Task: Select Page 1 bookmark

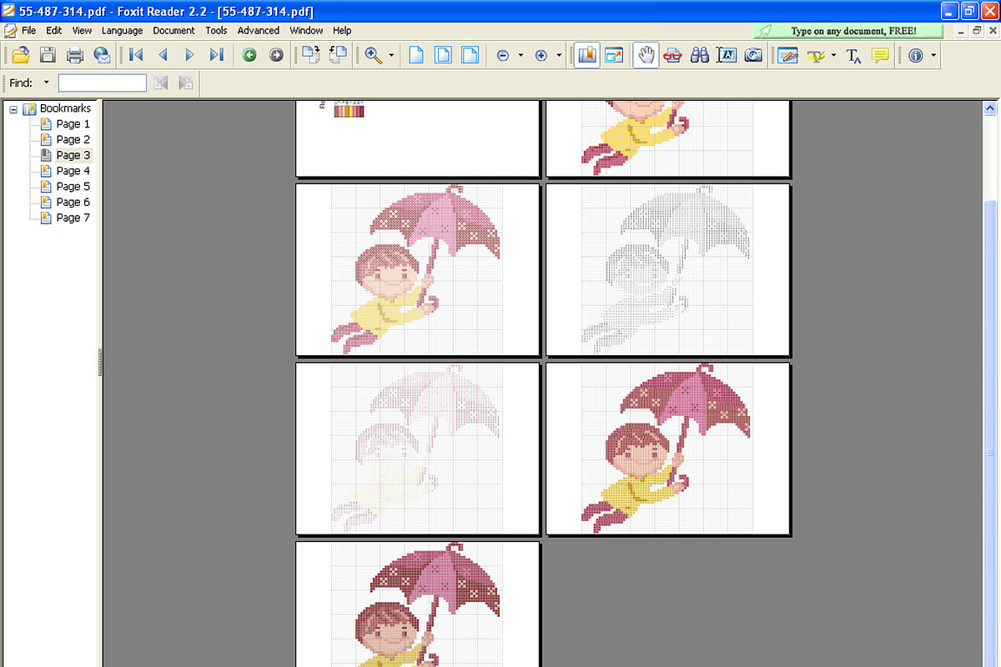Action: (73, 123)
